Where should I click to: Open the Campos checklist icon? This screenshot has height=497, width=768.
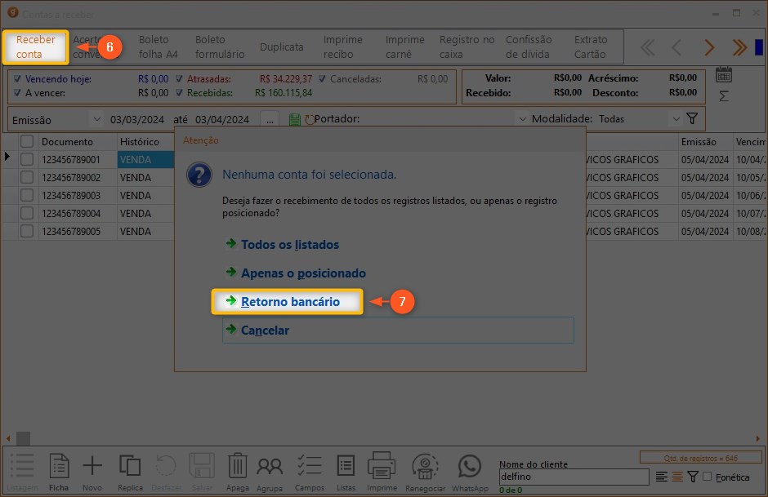pyautogui.click(x=310, y=468)
